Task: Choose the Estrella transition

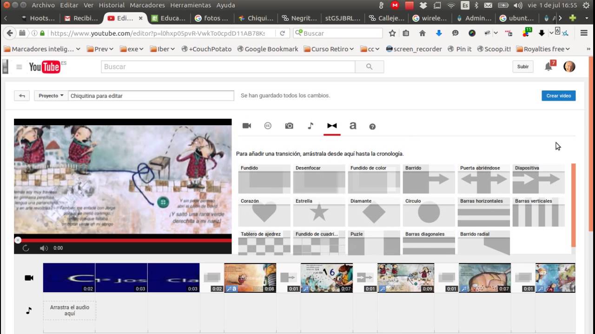Action: click(x=319, y=212)
